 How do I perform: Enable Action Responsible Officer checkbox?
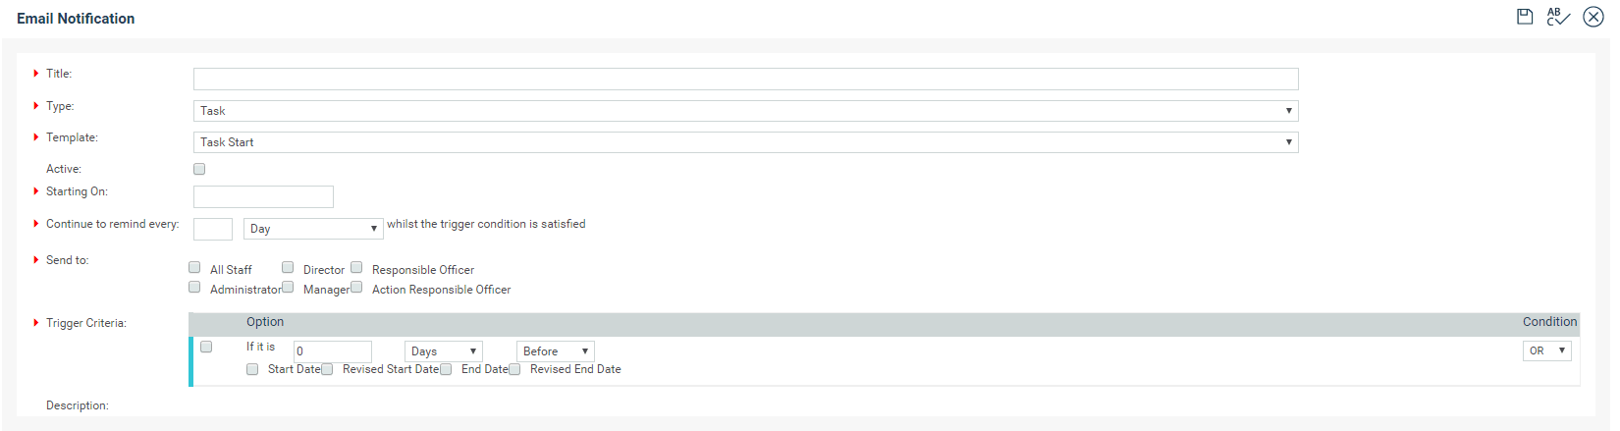coord(356,287)
